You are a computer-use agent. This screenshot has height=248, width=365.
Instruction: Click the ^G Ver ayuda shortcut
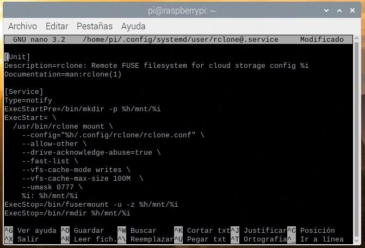(x=30, y=231)
